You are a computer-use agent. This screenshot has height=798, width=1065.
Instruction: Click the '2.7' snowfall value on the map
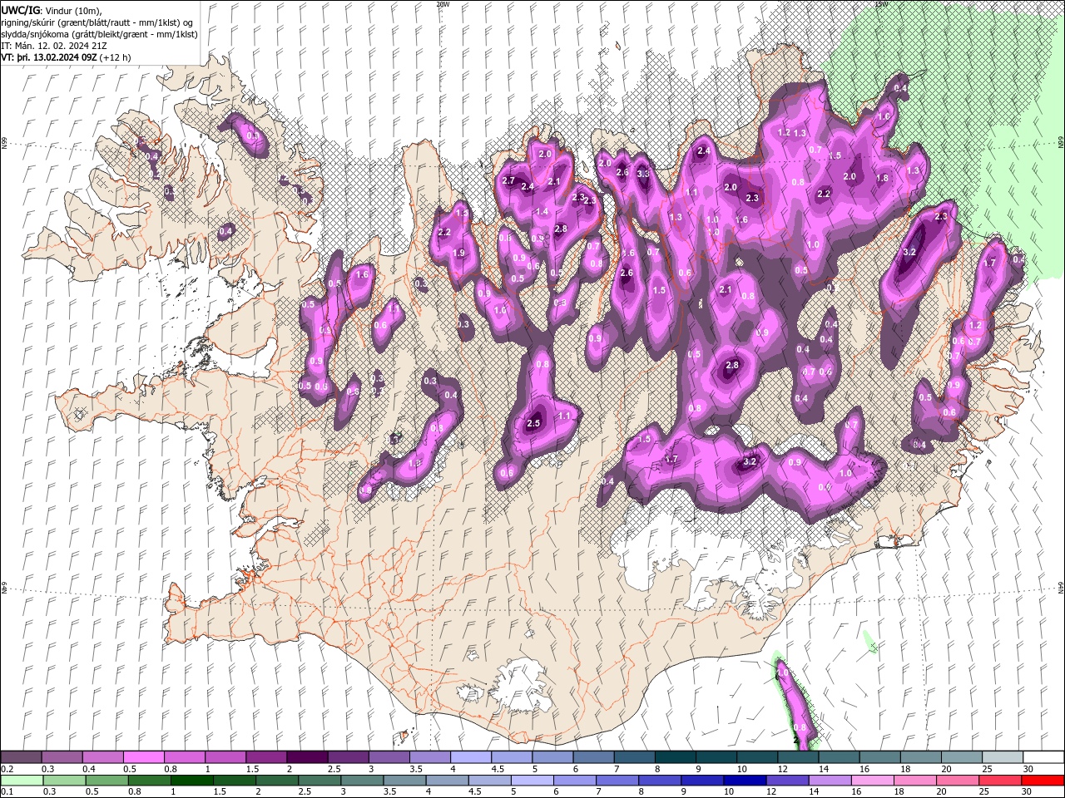tap(509, 181)
